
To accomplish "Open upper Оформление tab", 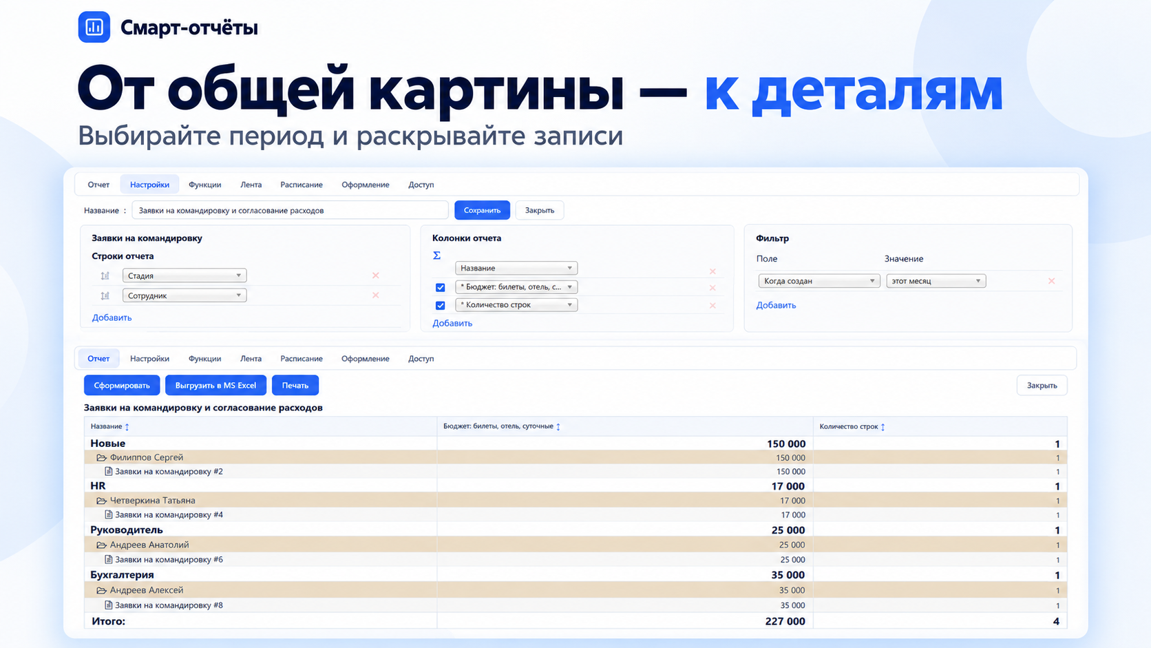I will [366, 185].
